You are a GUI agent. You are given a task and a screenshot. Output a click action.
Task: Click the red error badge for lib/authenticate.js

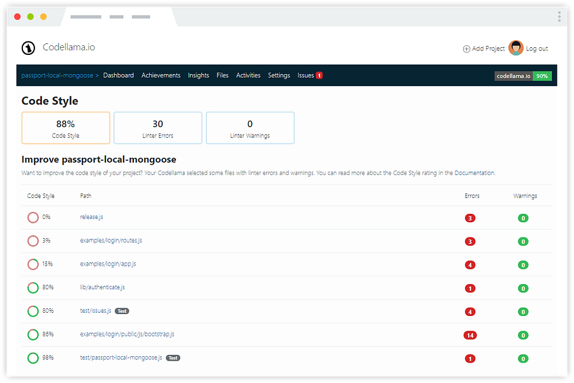[470, 289]
